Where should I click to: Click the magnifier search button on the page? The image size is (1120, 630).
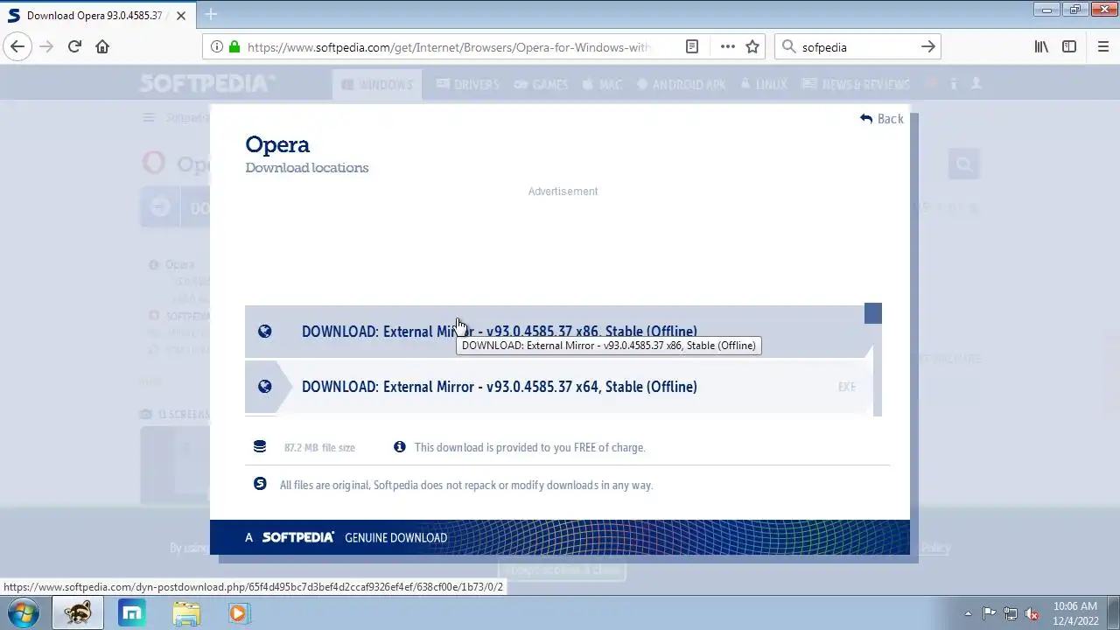tap(964, 164)
